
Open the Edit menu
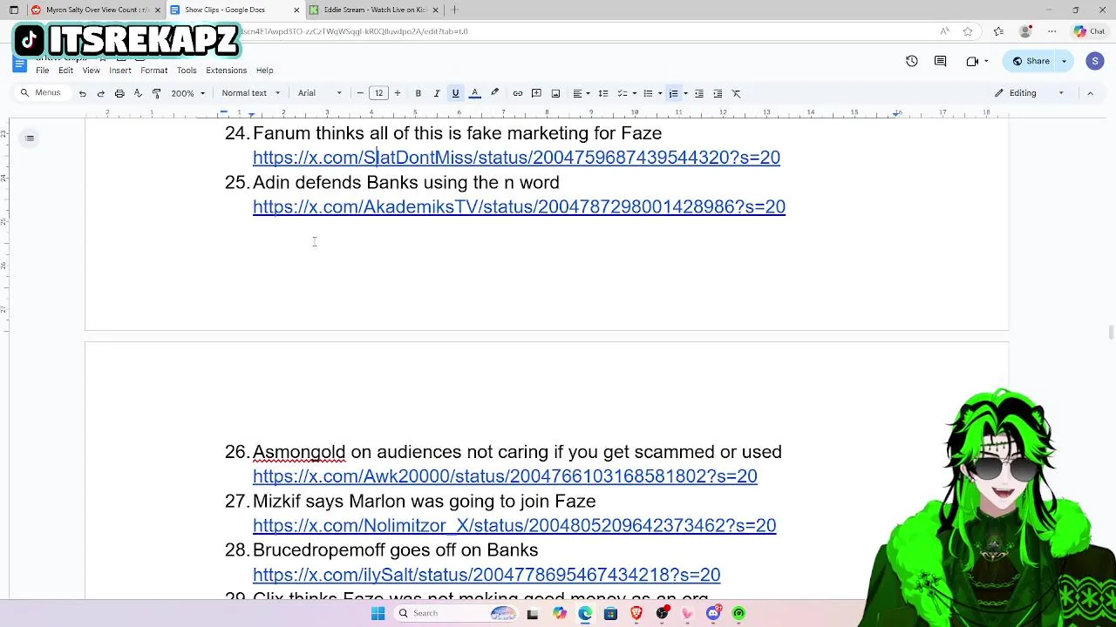pos(65,71)
